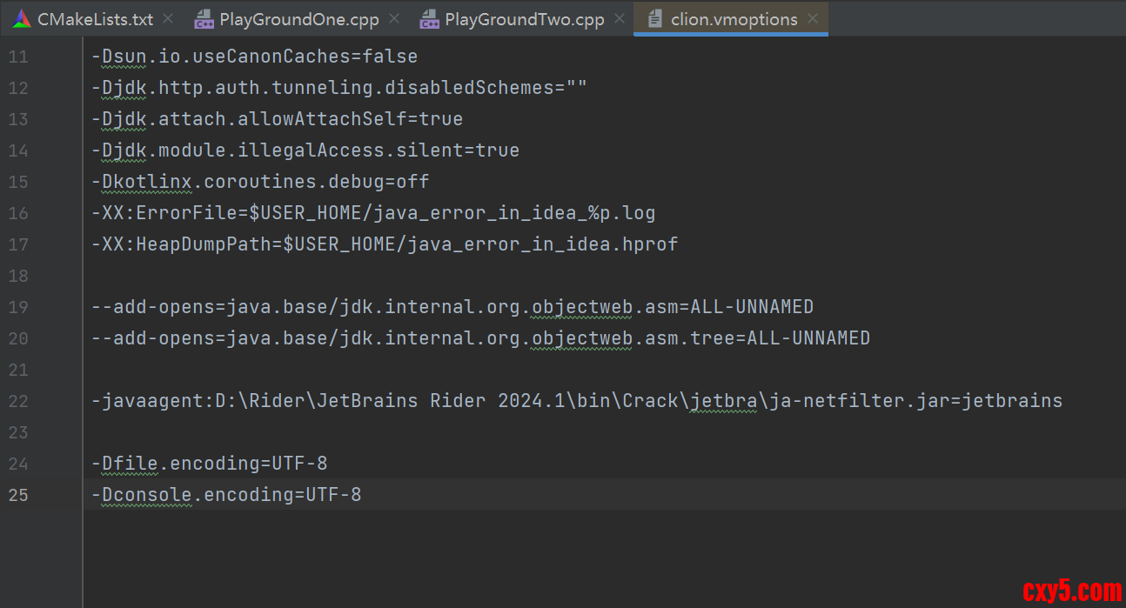
Task: Click the C++ file icon of PlayGroundTwo.cpp
Action: pos(429,19)
